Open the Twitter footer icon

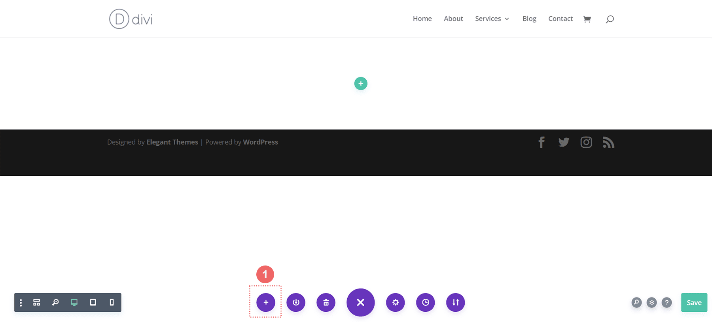tap(564, 142)
